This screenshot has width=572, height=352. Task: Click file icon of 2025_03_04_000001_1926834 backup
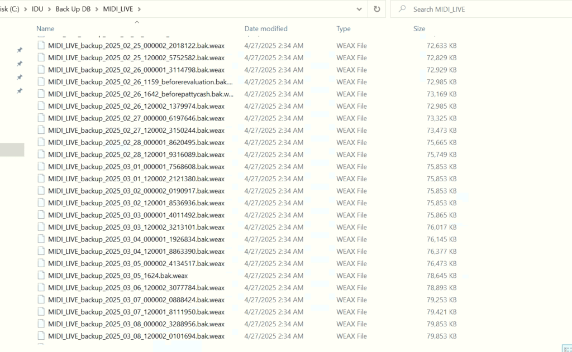pos(41,239)
